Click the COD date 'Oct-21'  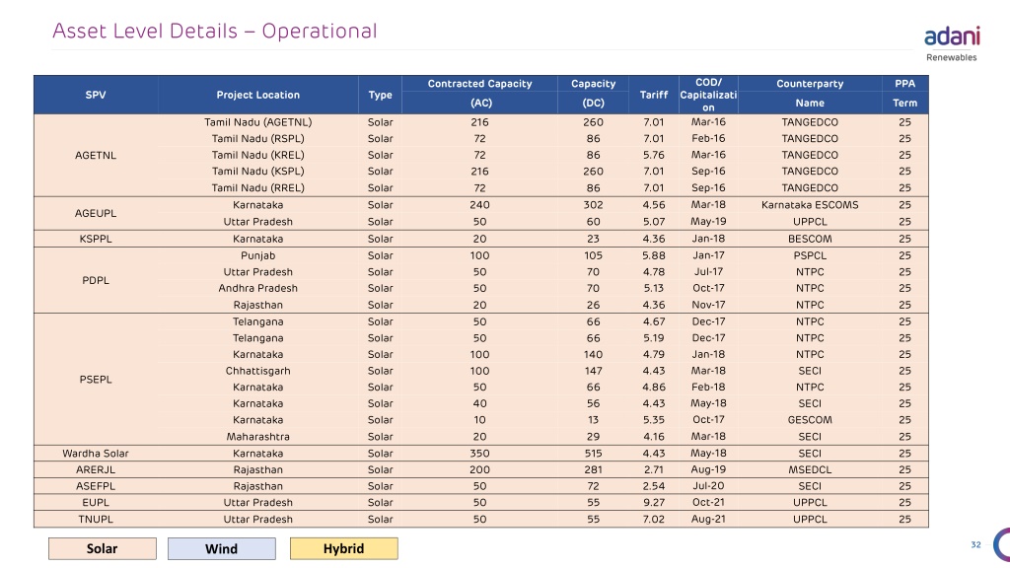click(708, 503)
